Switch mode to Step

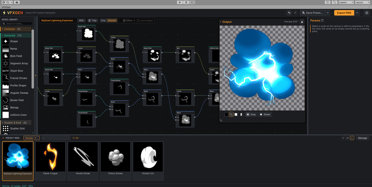(x=103, y=20)
